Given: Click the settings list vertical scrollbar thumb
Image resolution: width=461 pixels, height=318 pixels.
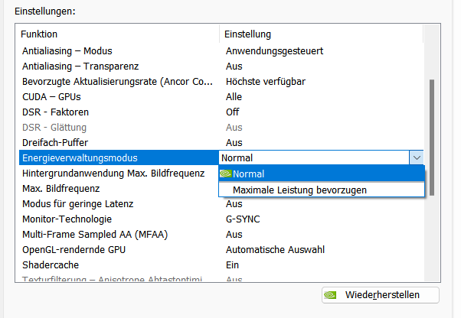Looking at the screenshot, I should tap(432, 138).
